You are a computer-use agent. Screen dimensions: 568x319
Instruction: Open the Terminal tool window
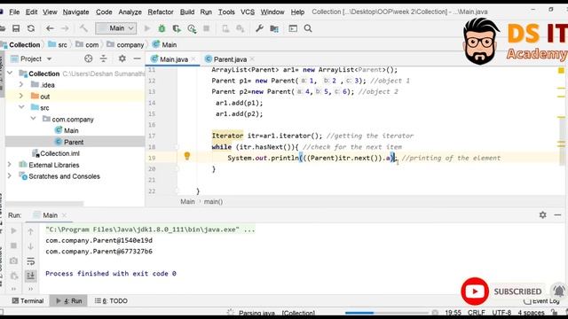[28, 300]
